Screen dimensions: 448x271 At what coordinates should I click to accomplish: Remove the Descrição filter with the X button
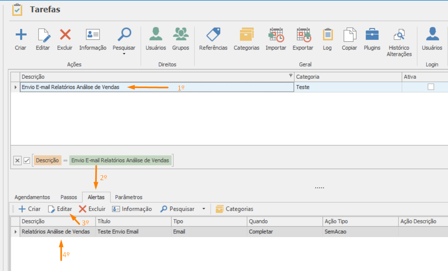[17, 160]
